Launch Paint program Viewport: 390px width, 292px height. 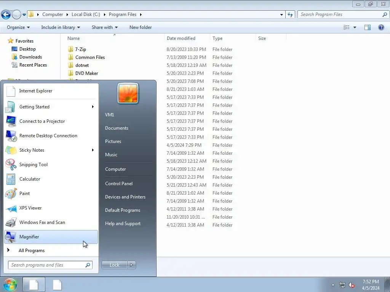point(51,194)
